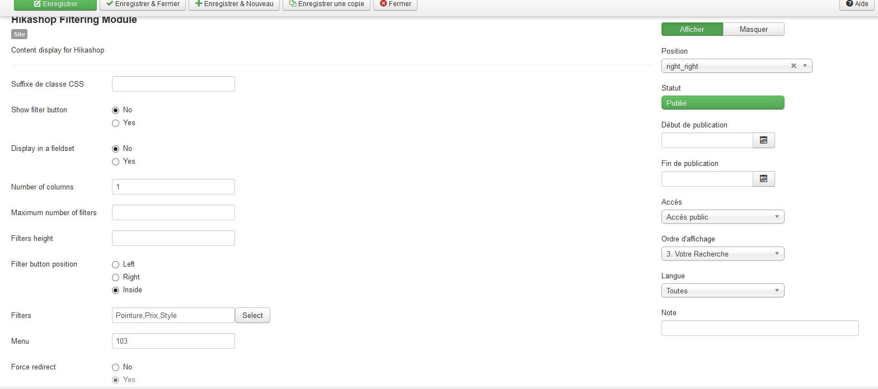This screenshot has height=389, width=878.
Task: Focus the Filters height field
Action: point(173,238)
